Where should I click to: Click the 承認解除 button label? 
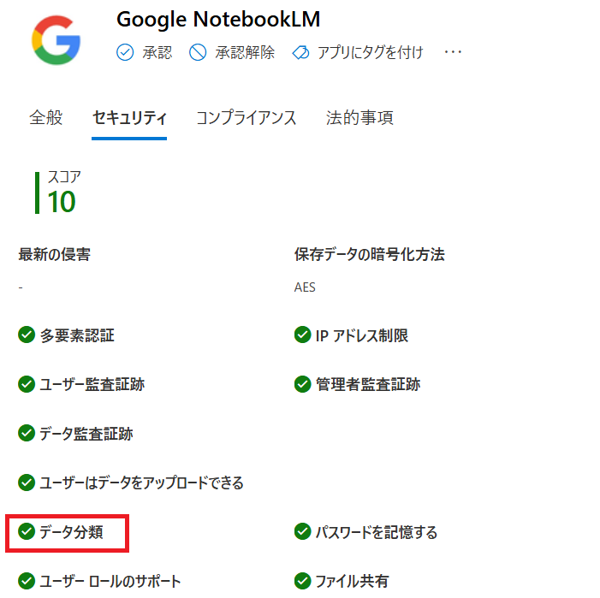(x=245, y=53)
